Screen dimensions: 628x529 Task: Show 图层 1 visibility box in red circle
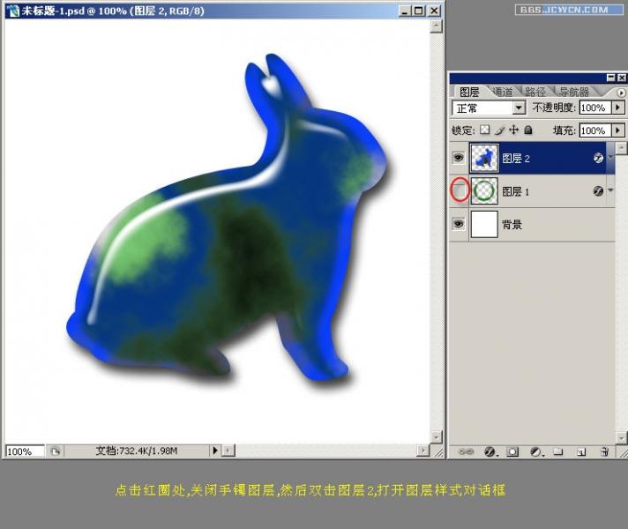tap(459, 191)
